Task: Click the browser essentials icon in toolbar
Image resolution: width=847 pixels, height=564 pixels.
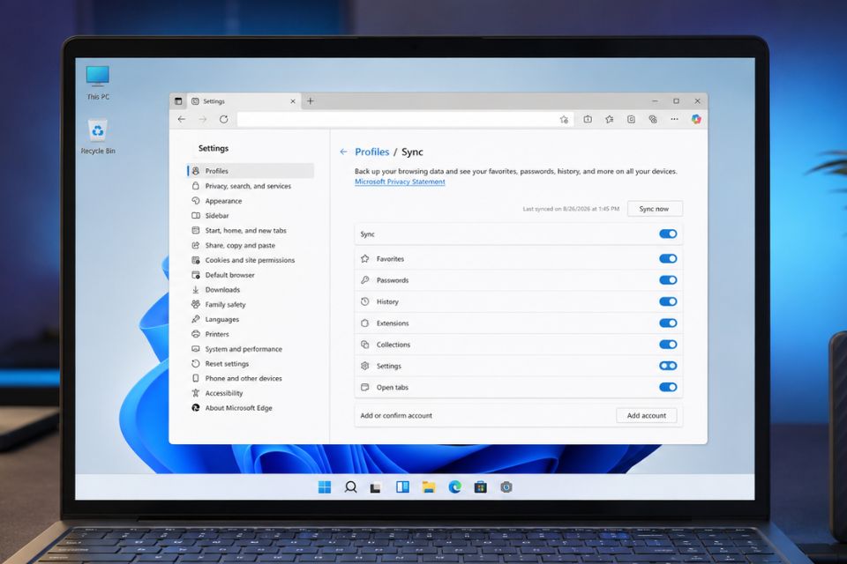Action: [x=653, y=119]
